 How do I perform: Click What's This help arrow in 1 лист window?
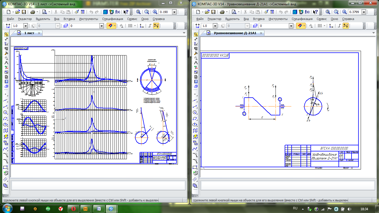(x=126, y=12)
